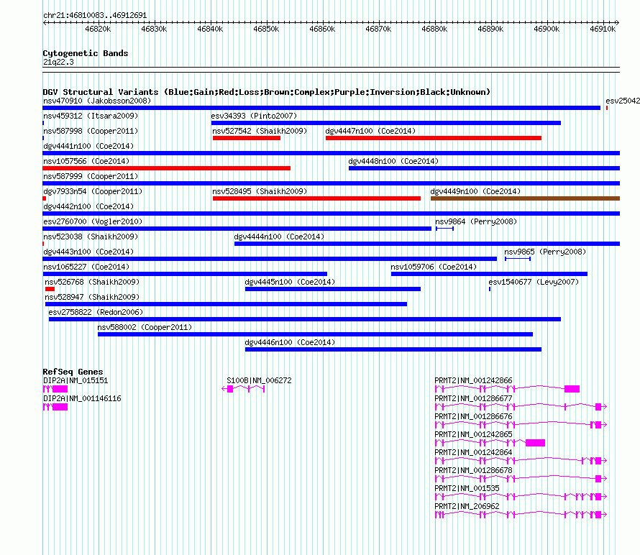
Task: Select the esv34393 (Pinto2007) blue gain bar
Action: click(x=386, y=123)
